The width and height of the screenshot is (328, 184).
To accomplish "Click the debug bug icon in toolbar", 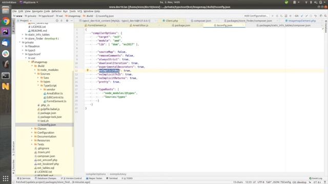I will pyautogui.click(x=277, y=16).
